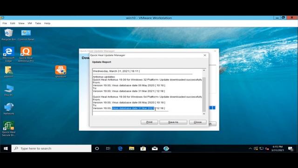Select the This PC desktop icon

pos(8,91)
